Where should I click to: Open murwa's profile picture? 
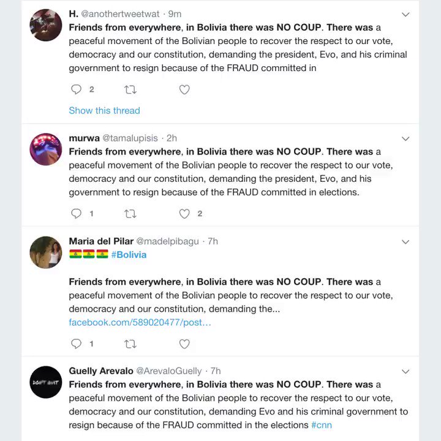(x=46, y=149)
